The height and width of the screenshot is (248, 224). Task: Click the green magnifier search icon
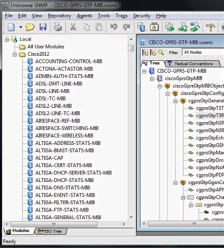tap(161, 52)
